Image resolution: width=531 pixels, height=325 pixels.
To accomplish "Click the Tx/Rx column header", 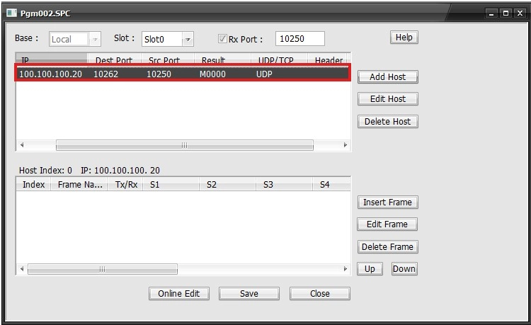I will pyautogui.click(x=125, y=185).
